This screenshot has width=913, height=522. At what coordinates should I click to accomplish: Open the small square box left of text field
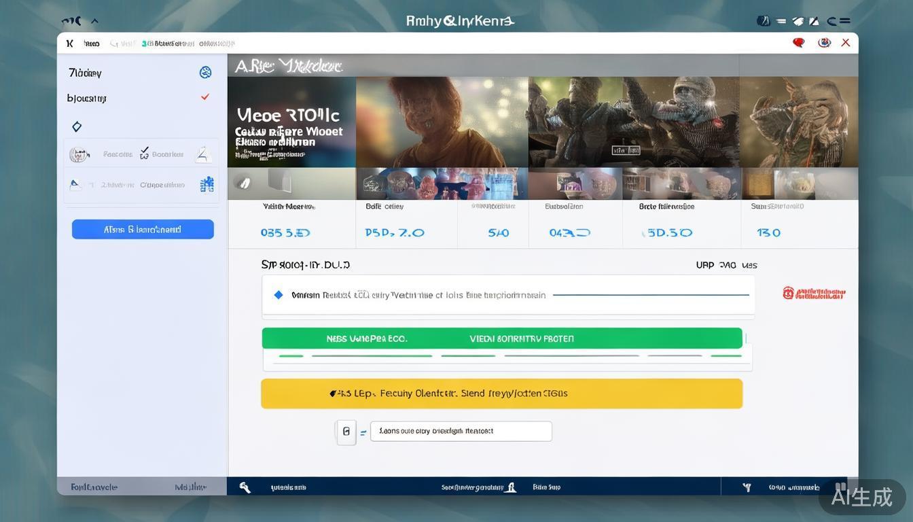[x=346, y=431]
